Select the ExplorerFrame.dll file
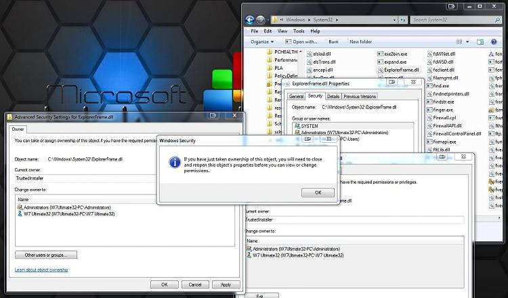Screen dimensions: 508x298 click(398, 70)
